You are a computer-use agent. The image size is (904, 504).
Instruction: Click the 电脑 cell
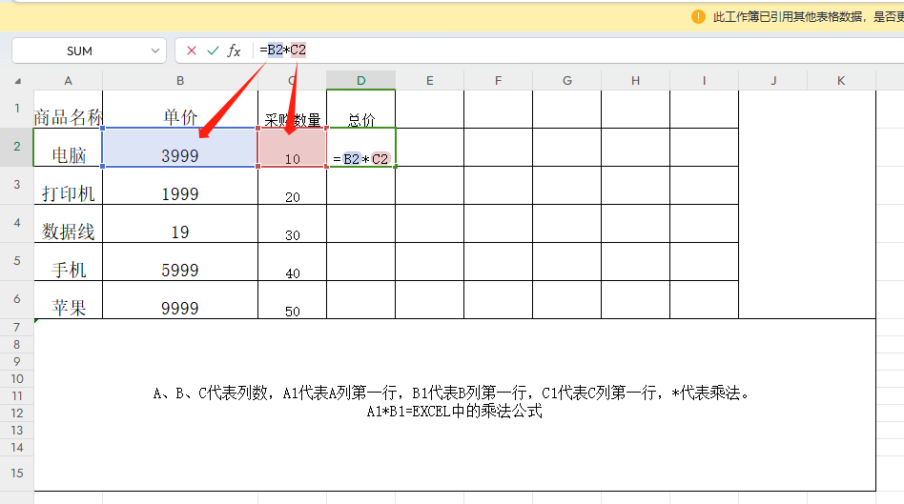coord(68,147)
